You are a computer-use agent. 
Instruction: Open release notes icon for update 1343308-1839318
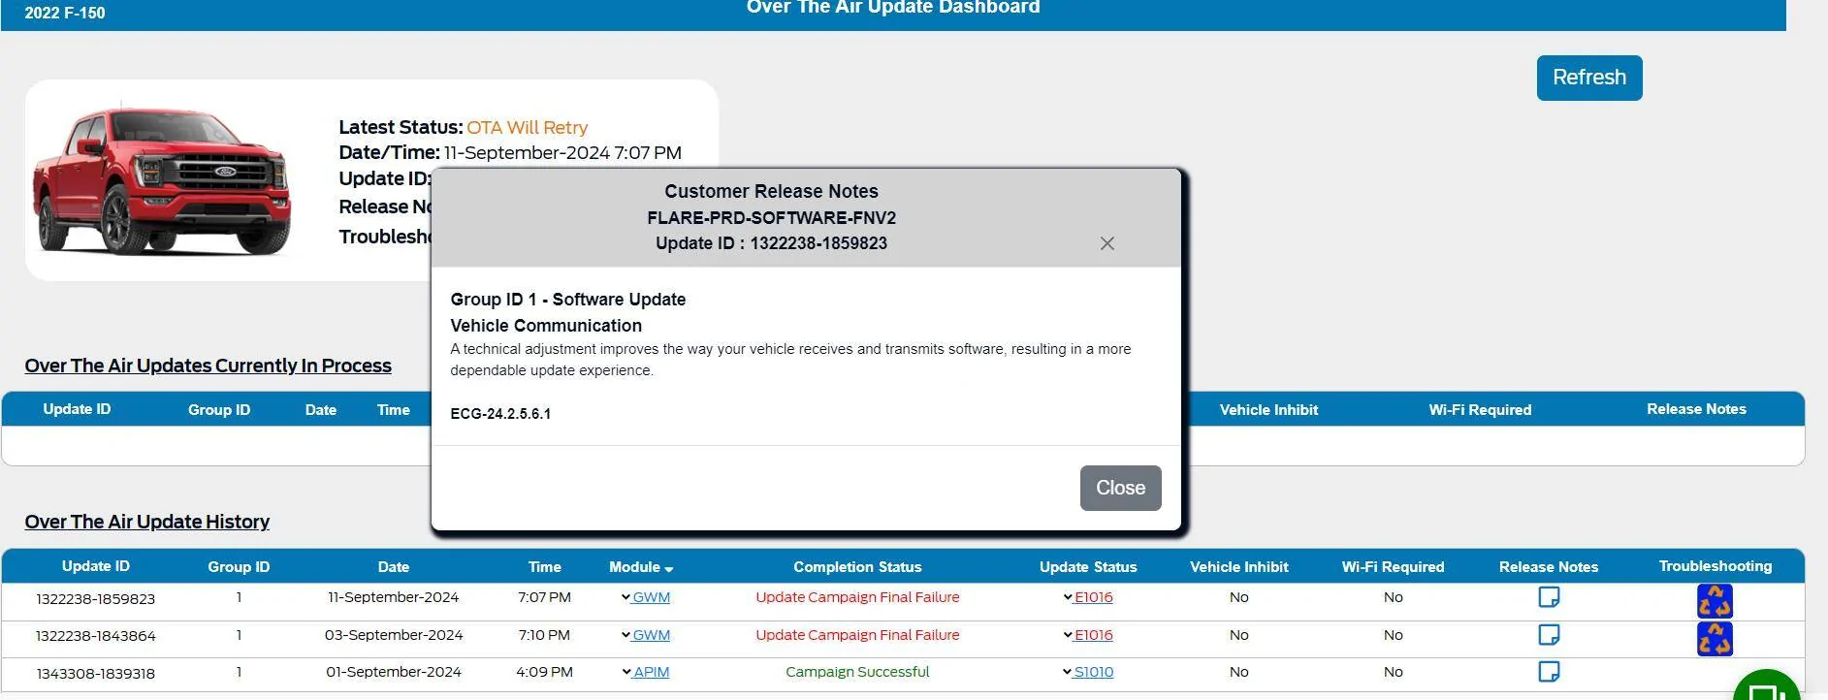pos(1549,672)
